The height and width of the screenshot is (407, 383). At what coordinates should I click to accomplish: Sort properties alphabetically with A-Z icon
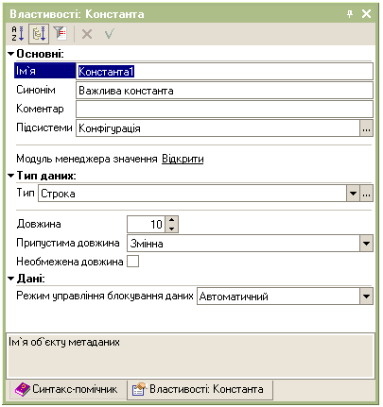tap(18, 34)
